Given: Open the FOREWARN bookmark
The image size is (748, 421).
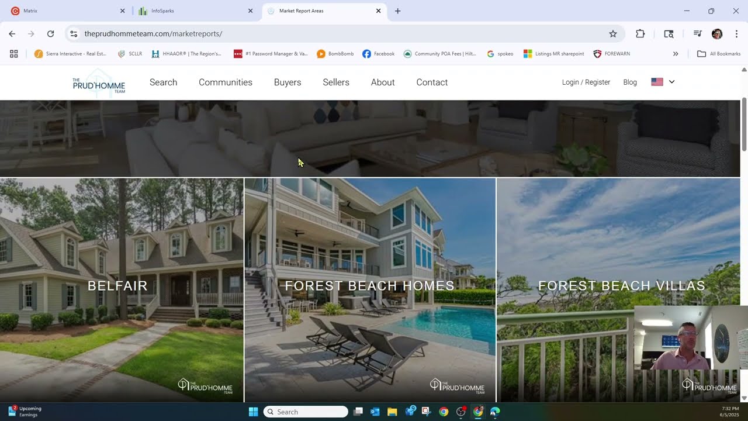Looking at the screenshot, I should [x=612, y=54].
